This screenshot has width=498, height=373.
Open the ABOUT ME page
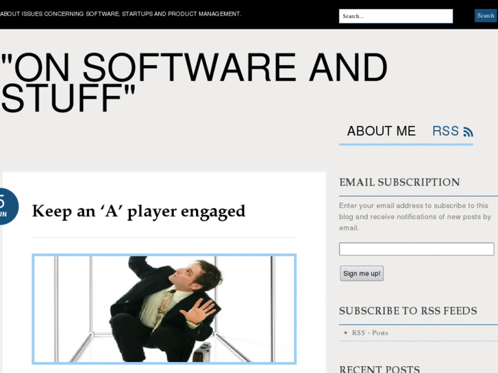[381, 131]
